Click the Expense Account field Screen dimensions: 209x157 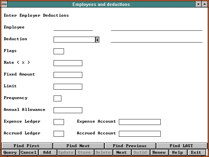[140, 122]
